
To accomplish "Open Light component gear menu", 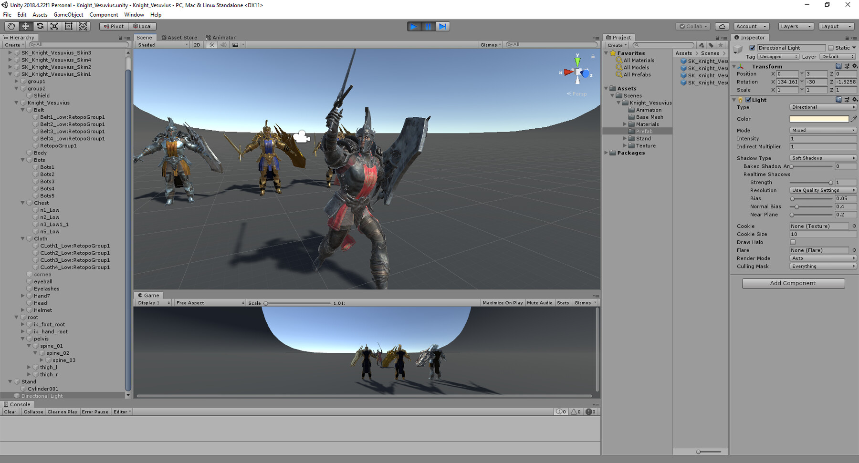I will pos(855,100).
